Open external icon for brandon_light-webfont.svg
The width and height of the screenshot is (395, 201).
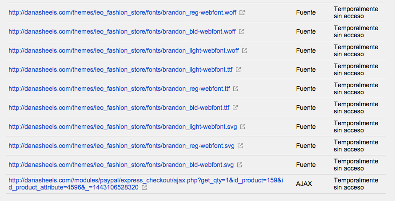pyautogui.click(x=243, y=127)
